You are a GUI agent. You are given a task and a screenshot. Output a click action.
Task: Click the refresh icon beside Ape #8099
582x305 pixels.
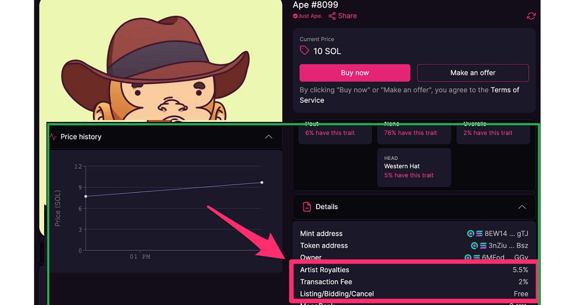(x=531, y=16)
